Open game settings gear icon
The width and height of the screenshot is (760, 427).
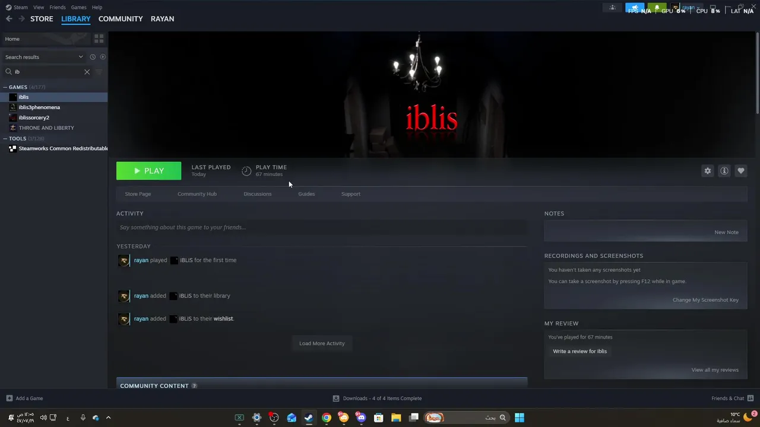point(707,171)
